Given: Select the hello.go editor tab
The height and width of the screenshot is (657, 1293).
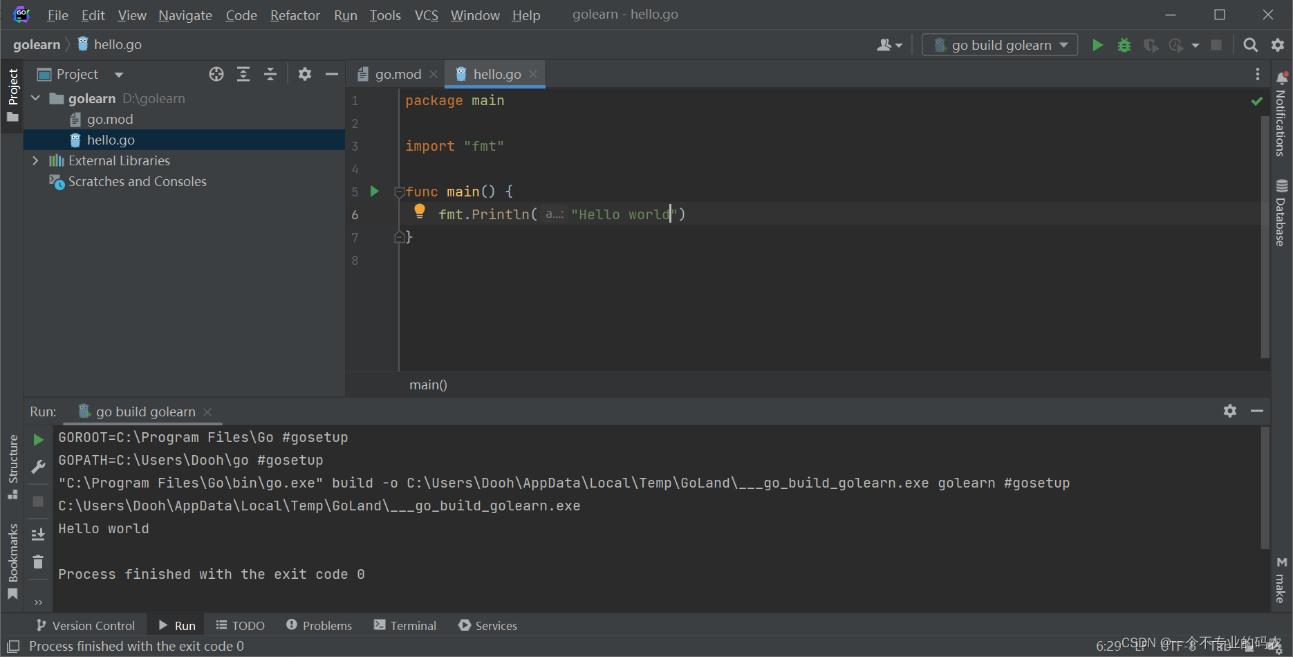Looking at the screenshot, I should (496, 74).
